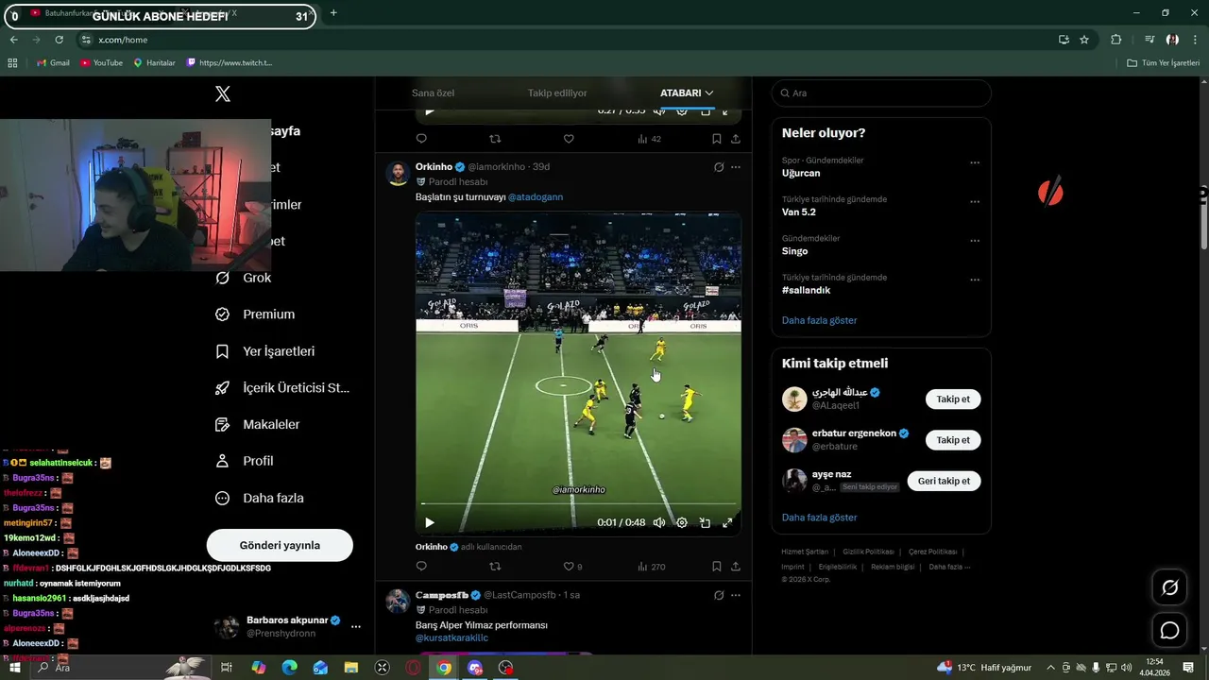Image resolution: width=1209 pixels, height=680 pixels.
Task: Open Grok explain icon on Camposfb post
Action: click(719, 595)
